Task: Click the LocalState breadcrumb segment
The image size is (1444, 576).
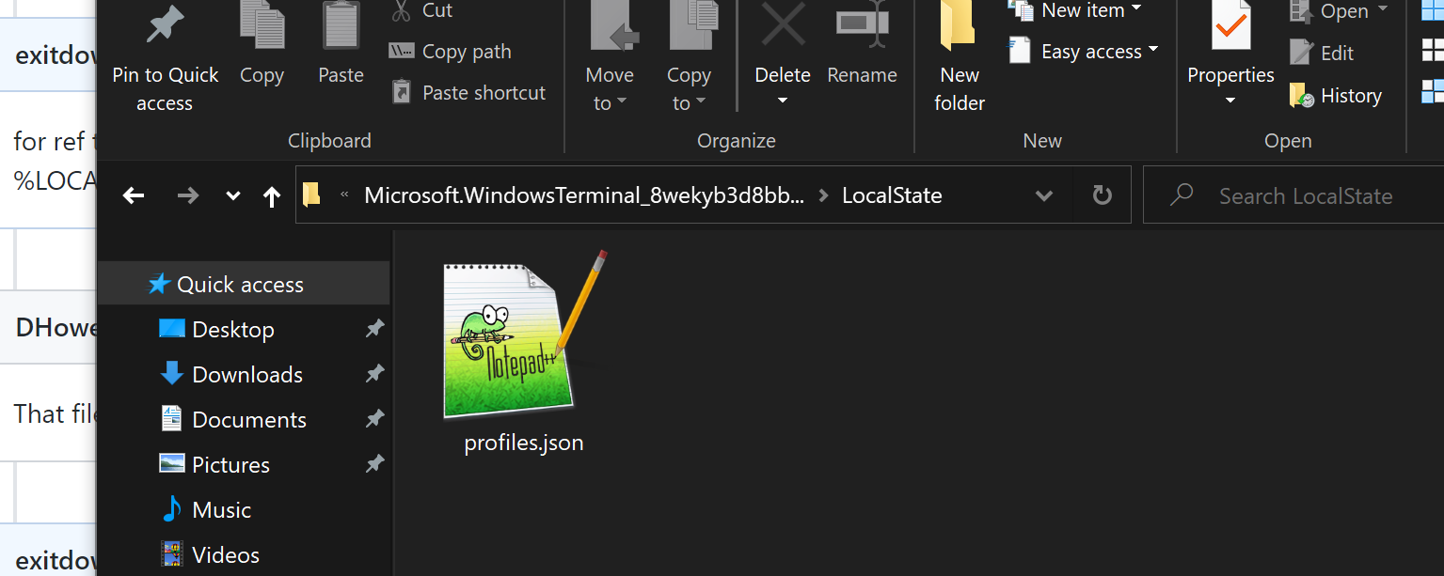Action: click(x=892, y=195)
